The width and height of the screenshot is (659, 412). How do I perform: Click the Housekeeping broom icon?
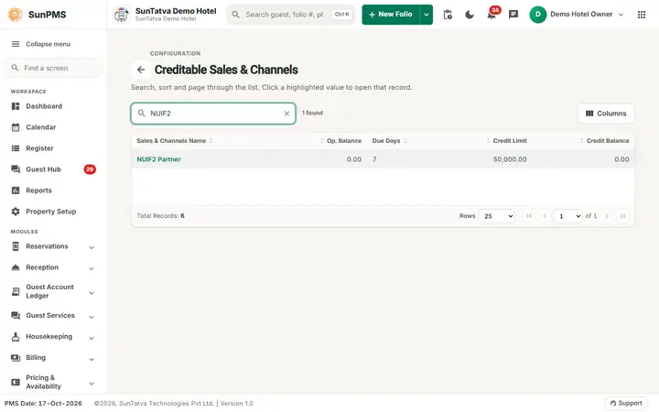pyautogui.click(x=16, y=337)
